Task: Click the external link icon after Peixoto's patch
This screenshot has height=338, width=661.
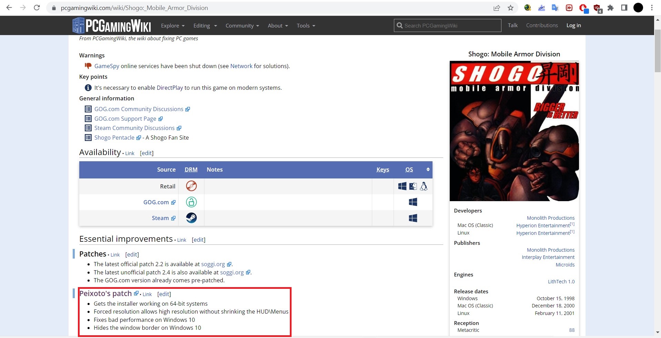Action: coord(136,293)
